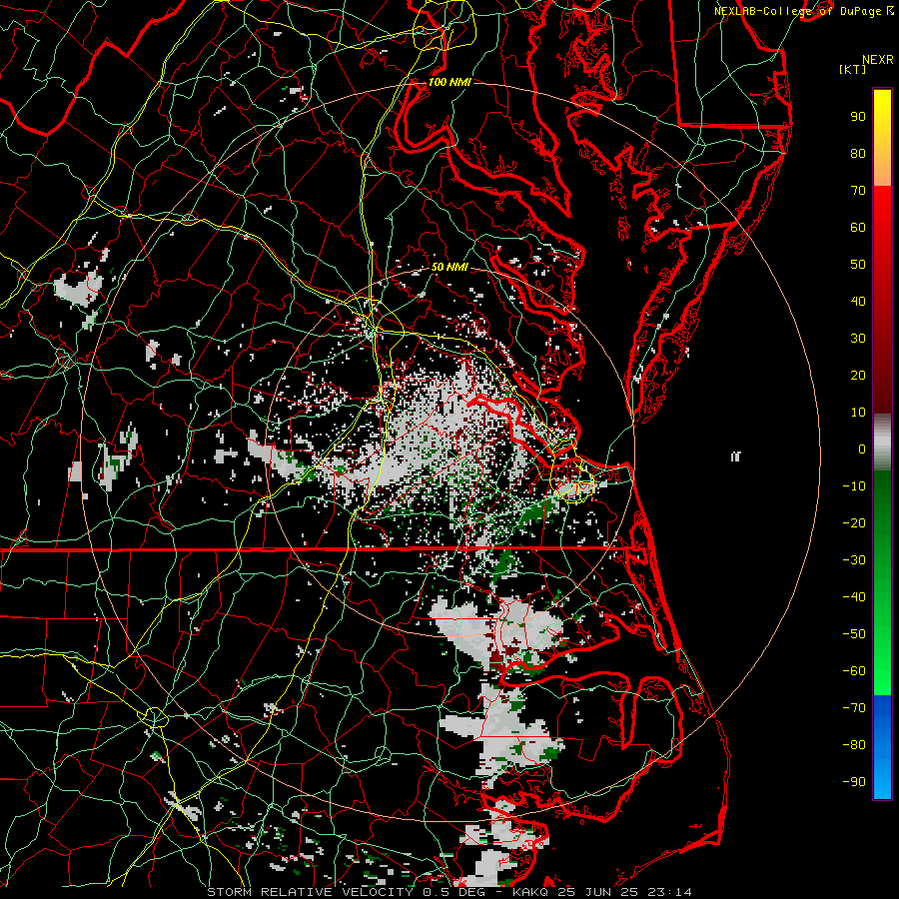Click the "KAKQ" radar site identifier
Screen dimensions: 899x899
pos(531,892)
